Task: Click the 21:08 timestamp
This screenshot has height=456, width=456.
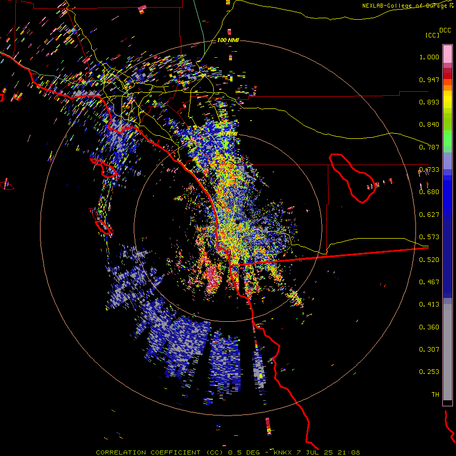Action: [350, 452]
